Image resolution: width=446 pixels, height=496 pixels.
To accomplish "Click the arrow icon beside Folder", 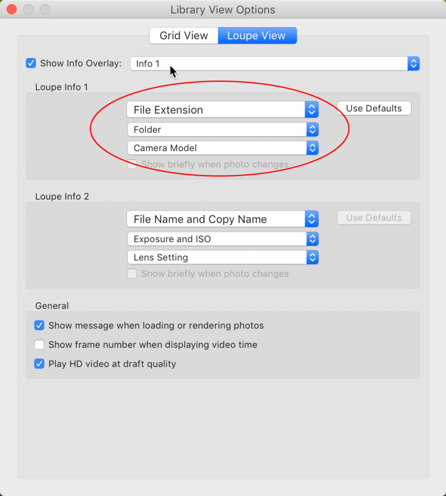I will pyautogui.click(x=312, y=130).
